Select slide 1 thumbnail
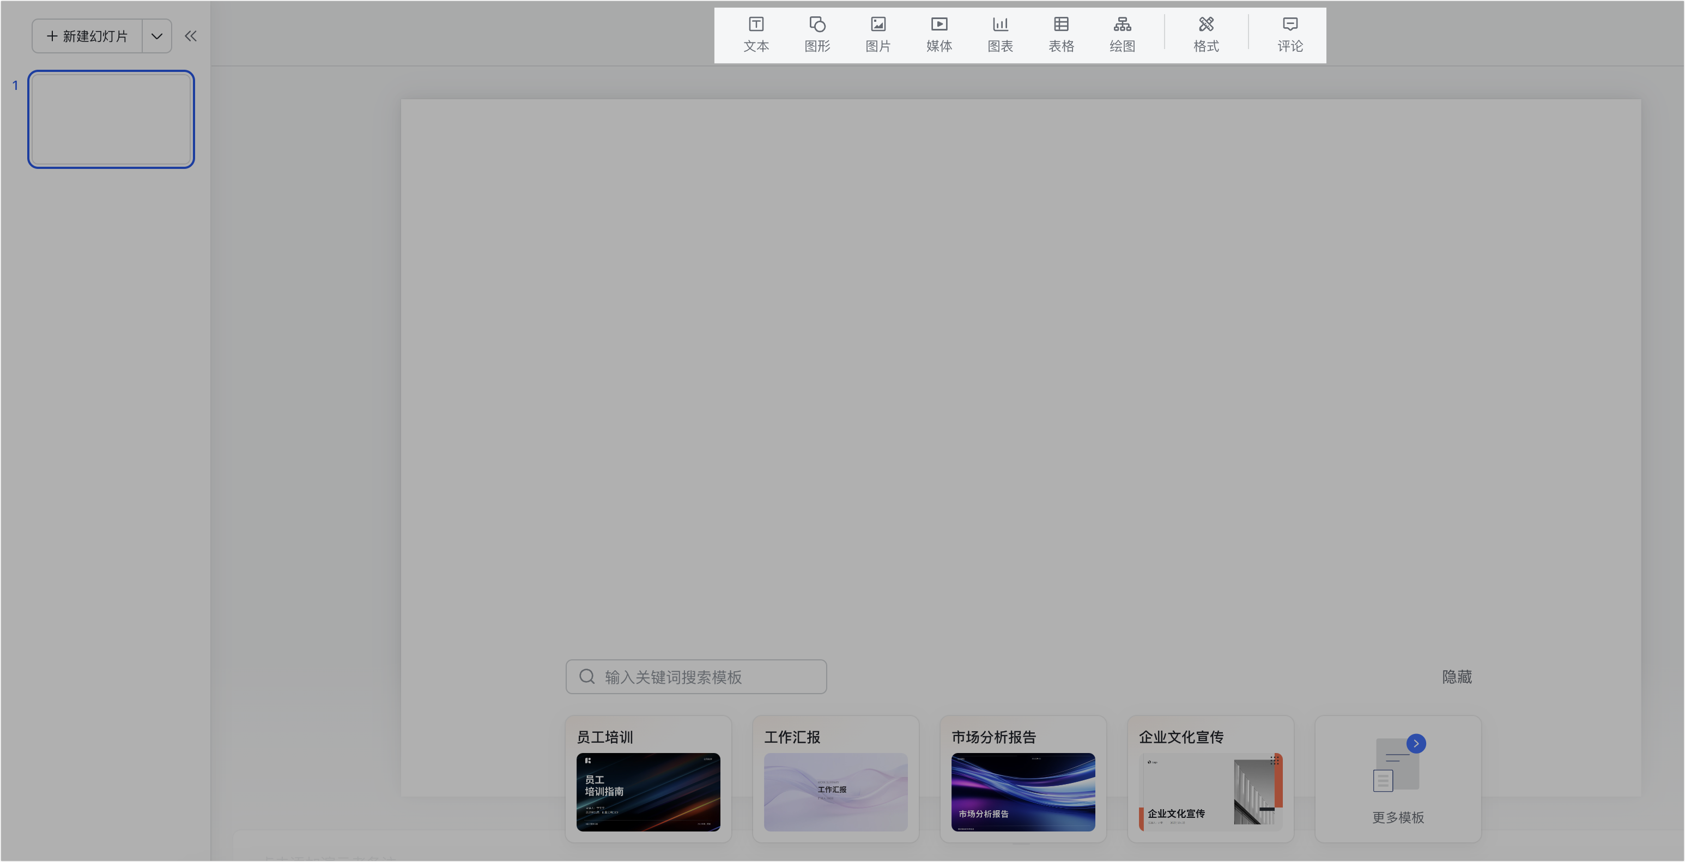 click(111, 119)
